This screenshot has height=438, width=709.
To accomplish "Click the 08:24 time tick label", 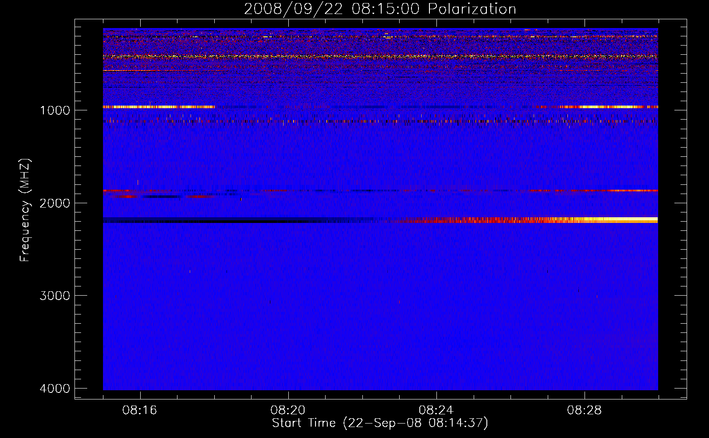I will pyautogui.click(x=436, y=410).
